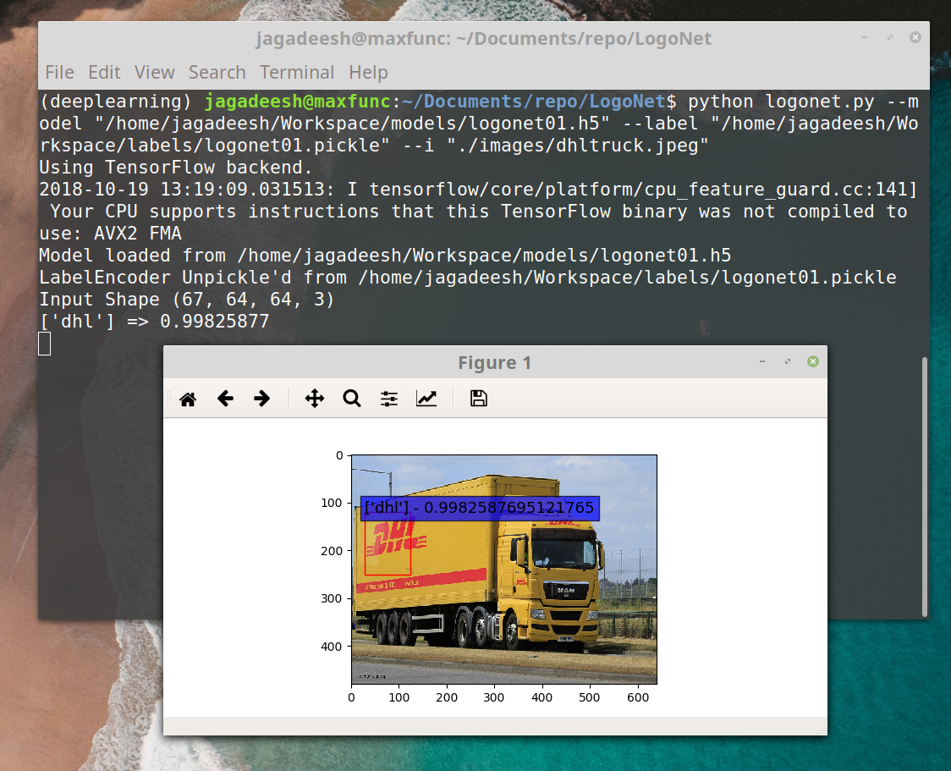Click the terminal's vertical scrollbar

924,487
